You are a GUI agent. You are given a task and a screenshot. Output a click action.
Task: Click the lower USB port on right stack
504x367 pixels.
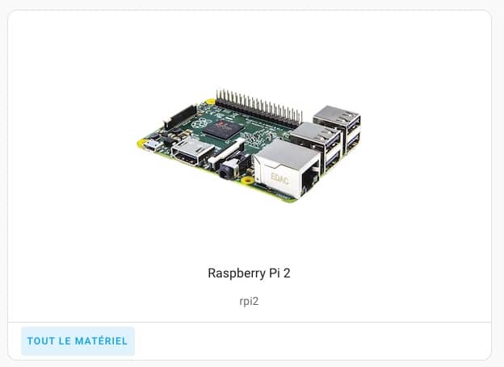coord(353,142)
